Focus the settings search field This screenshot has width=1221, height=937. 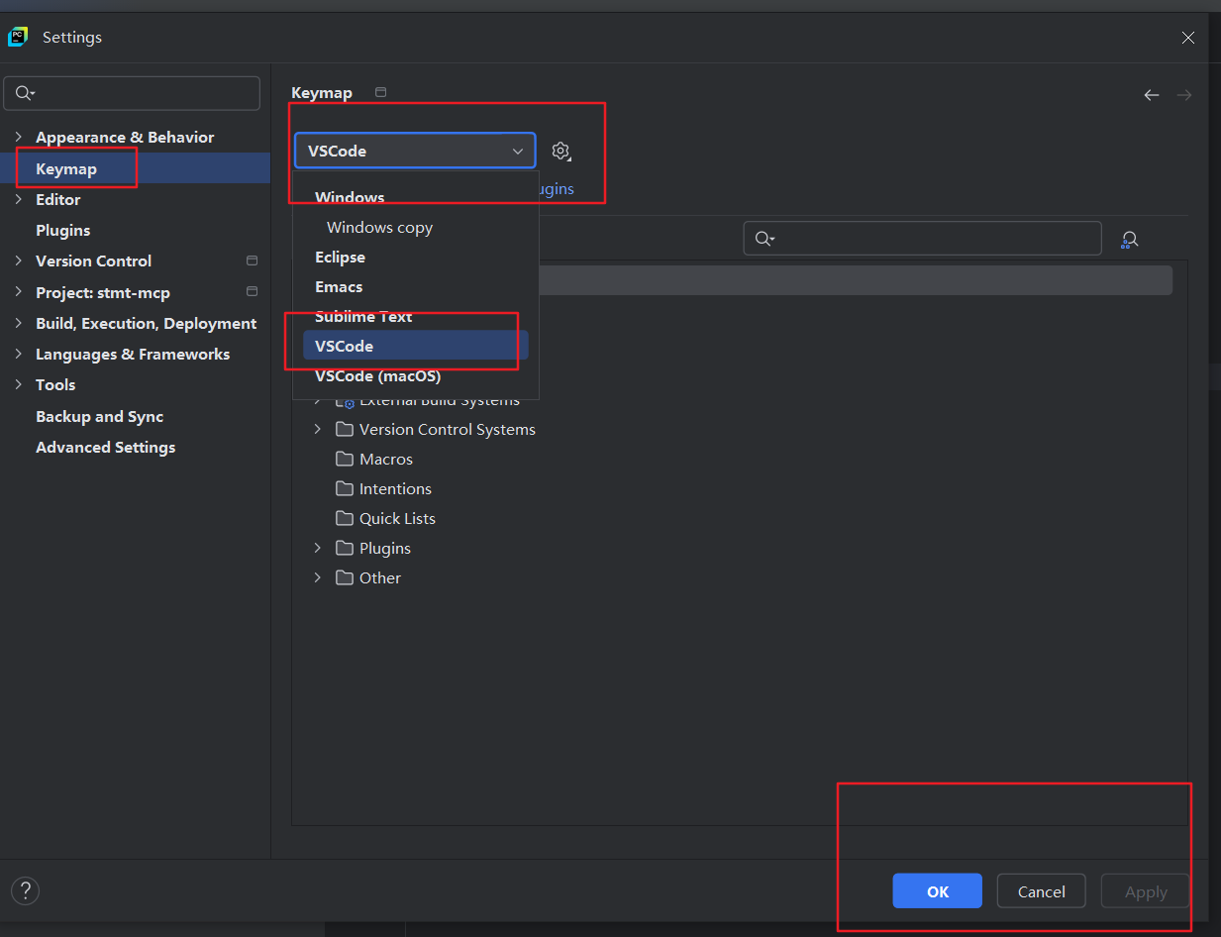pos(132,93)
